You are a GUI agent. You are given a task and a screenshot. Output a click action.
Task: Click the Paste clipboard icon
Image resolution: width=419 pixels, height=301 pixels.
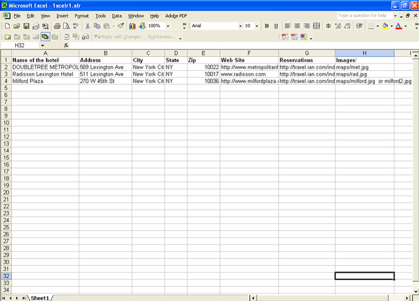tap(106, 26)
